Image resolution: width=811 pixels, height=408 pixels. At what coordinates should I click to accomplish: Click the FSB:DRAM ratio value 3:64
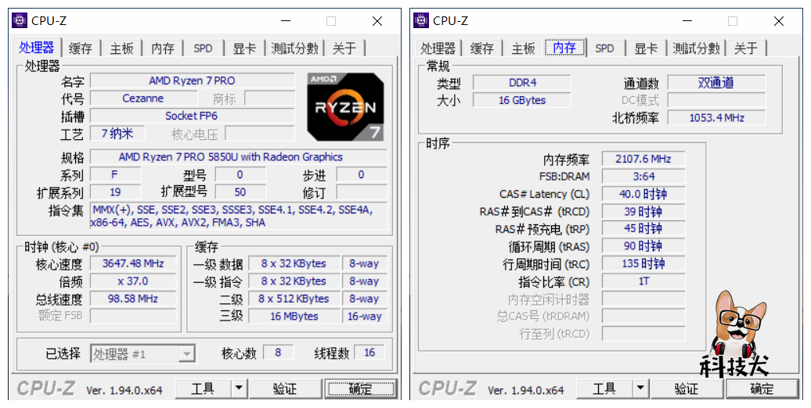pos(643,177)
